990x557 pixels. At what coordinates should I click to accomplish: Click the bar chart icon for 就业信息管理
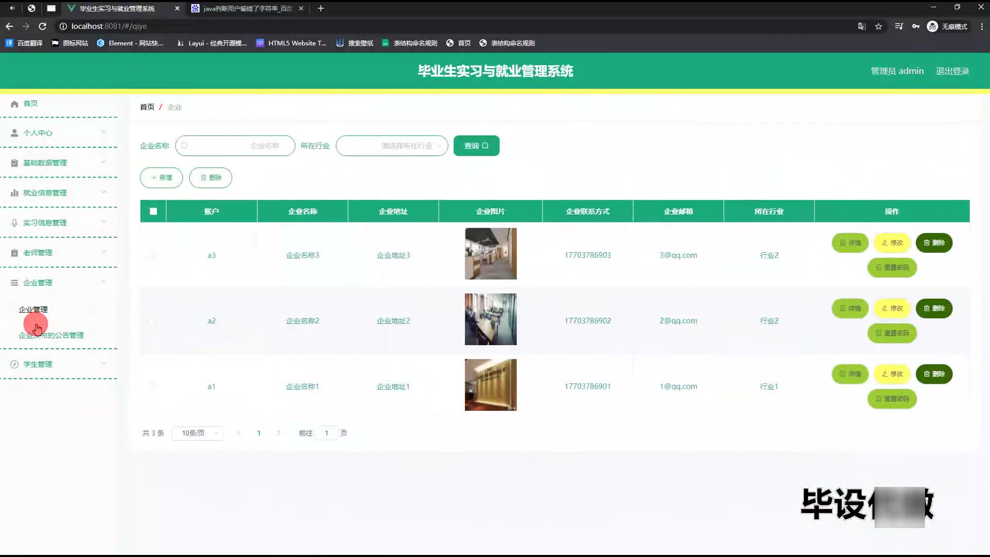point(14,193)
